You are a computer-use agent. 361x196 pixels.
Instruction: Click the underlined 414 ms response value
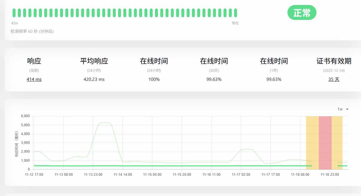pos(34,79)
